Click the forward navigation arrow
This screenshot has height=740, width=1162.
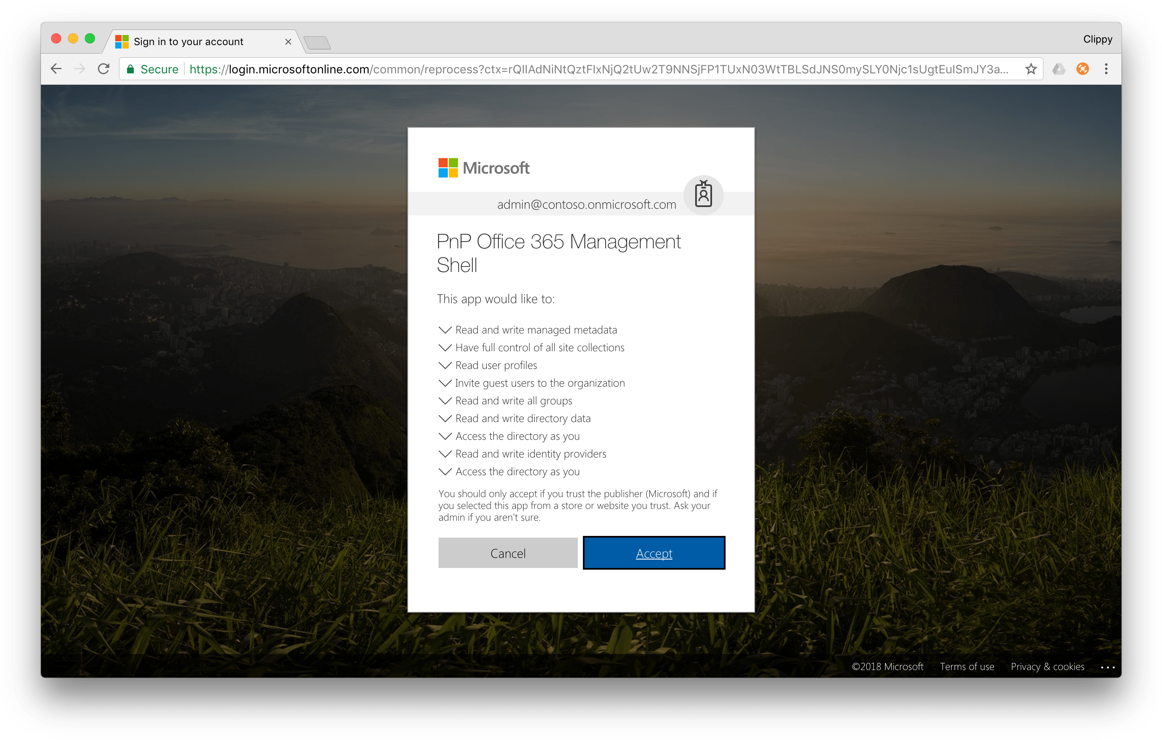point(80,68)
